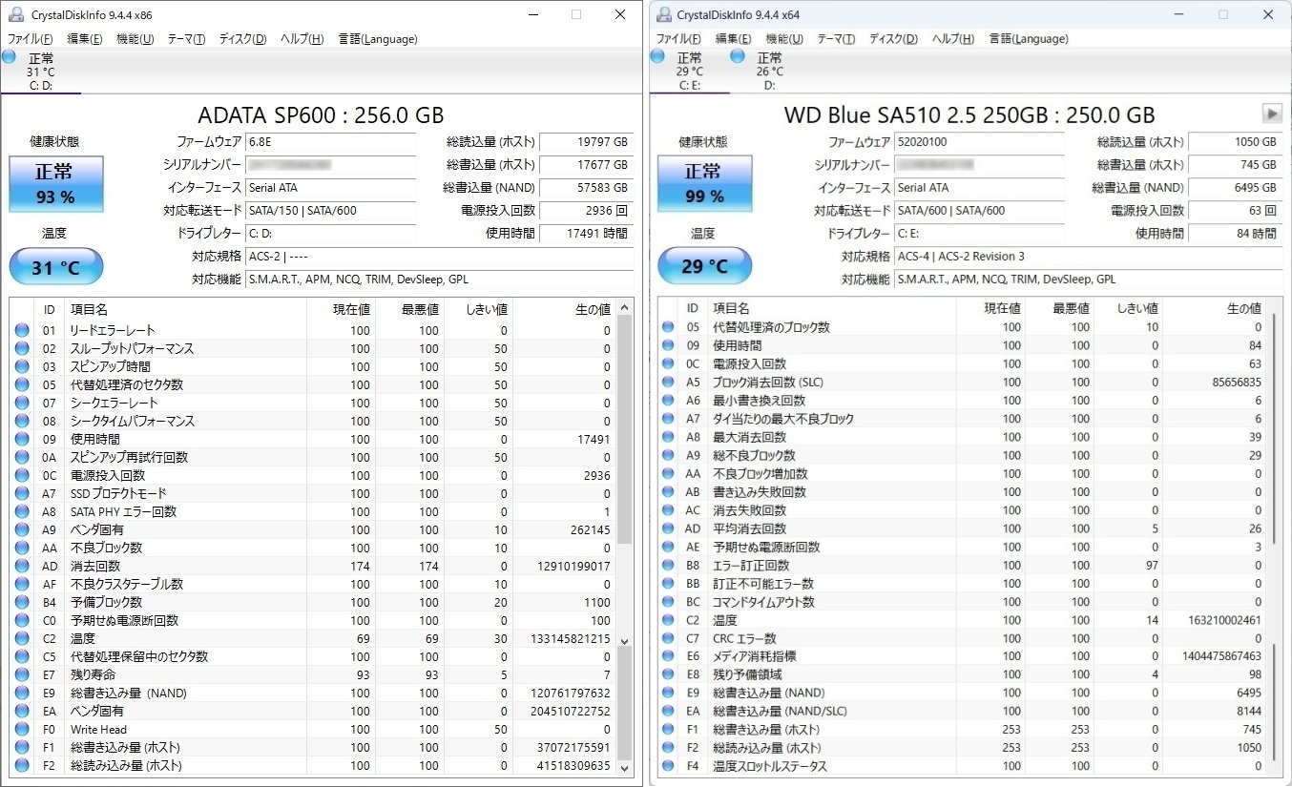Click status orb for メディア消耗指標 row
1292x787 pixels.
tap(668, 656)
